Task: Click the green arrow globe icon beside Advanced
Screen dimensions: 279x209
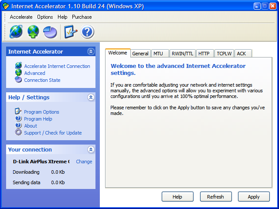Action: click(18, 73)
